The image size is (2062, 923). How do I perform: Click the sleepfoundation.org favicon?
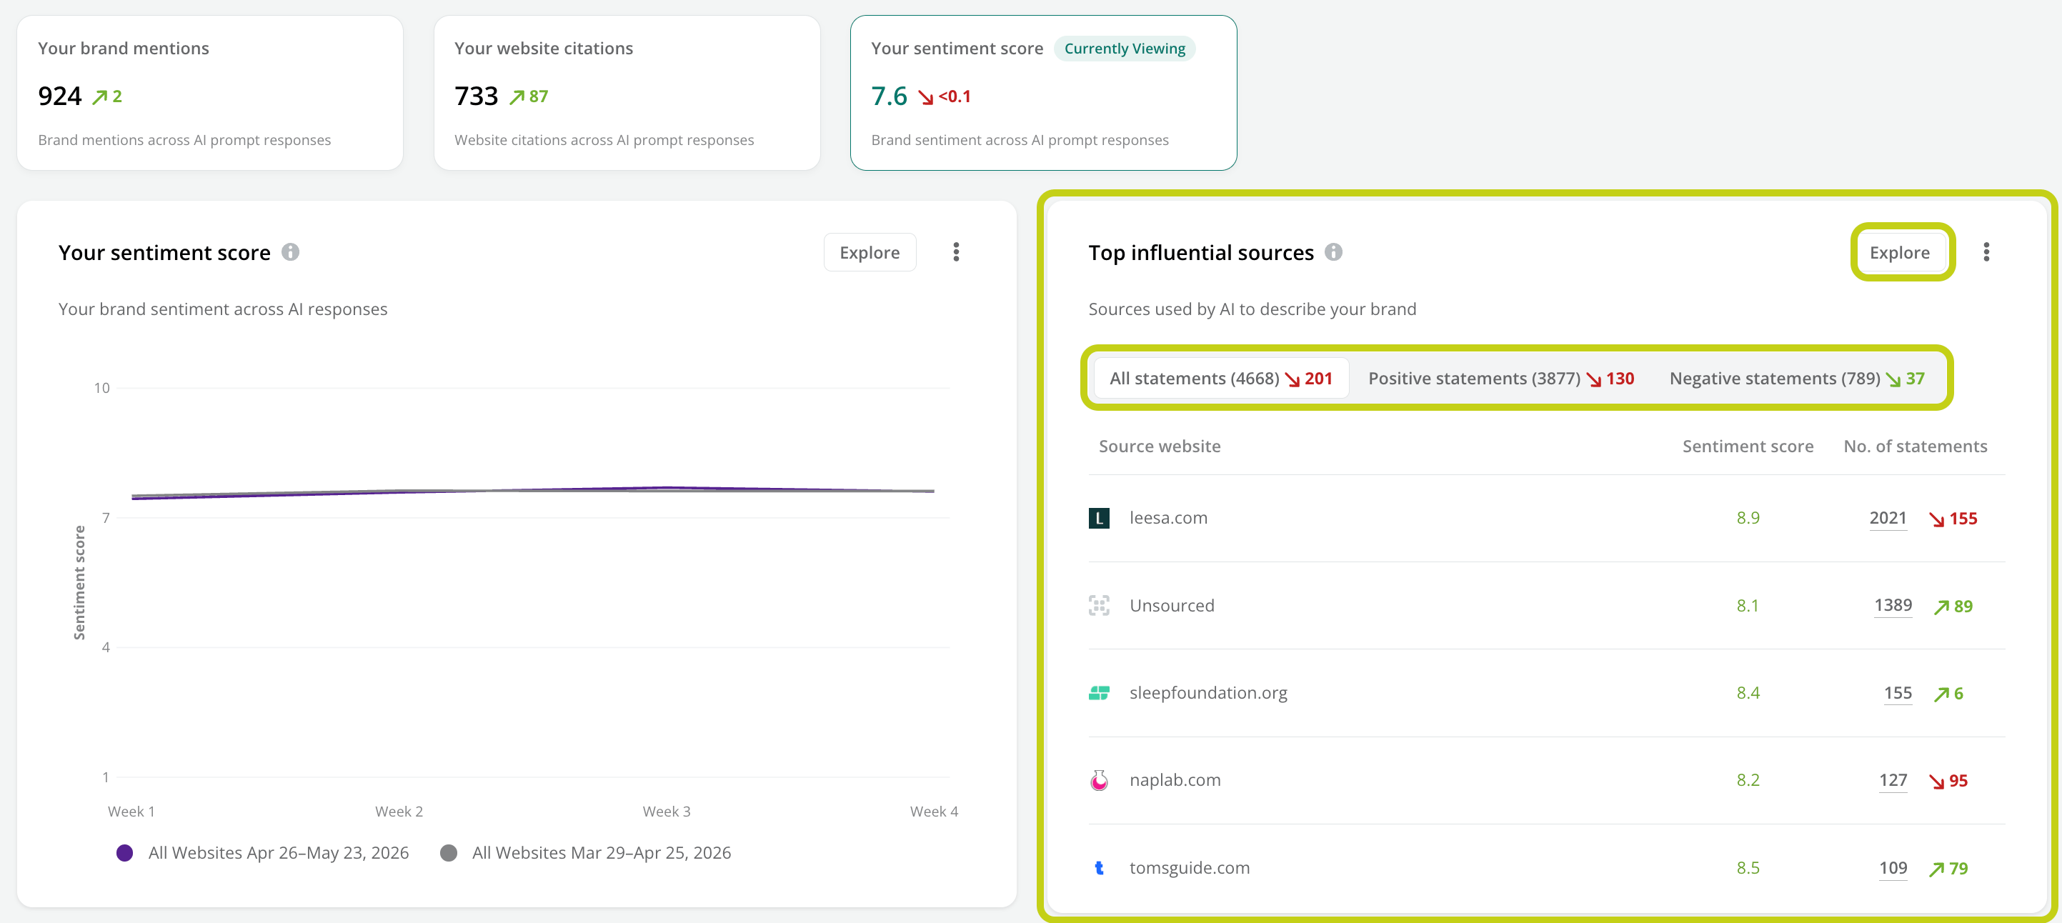pos(1099,692)
